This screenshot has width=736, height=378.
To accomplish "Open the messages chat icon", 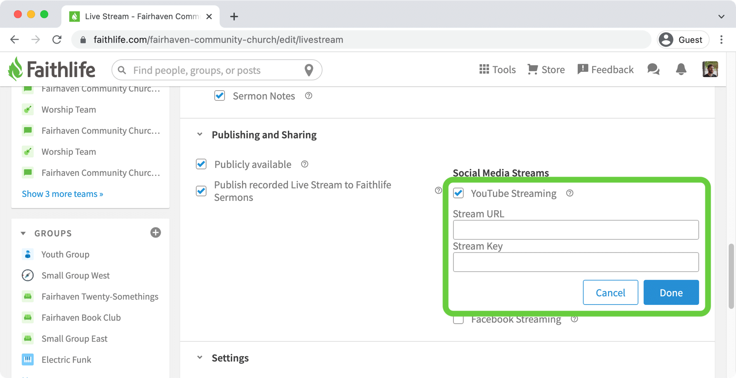I will 653,69.
